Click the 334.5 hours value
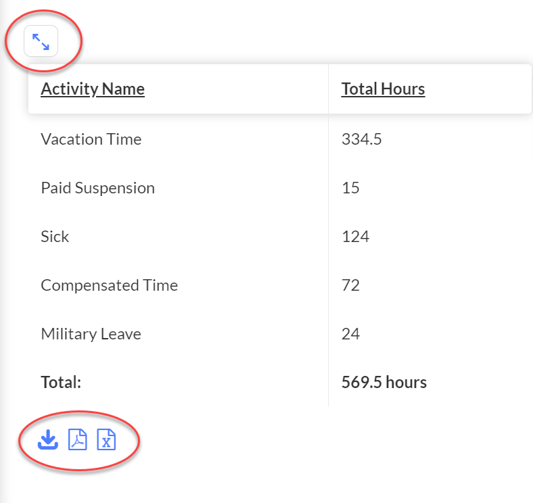This screenshot has height=503, width=533. point(362,139)
